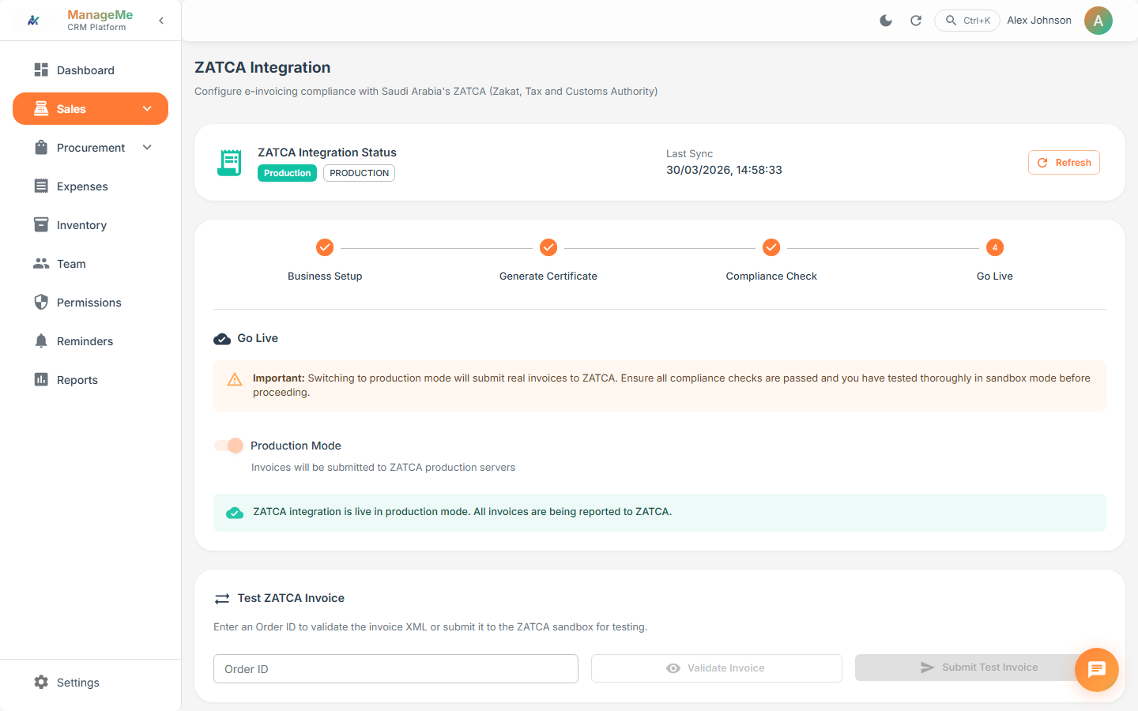Click the page reload icon in header
Image resolution: width=1138 pixels, height=711 pixels.
pyautogui.click(x=916, y=21)
